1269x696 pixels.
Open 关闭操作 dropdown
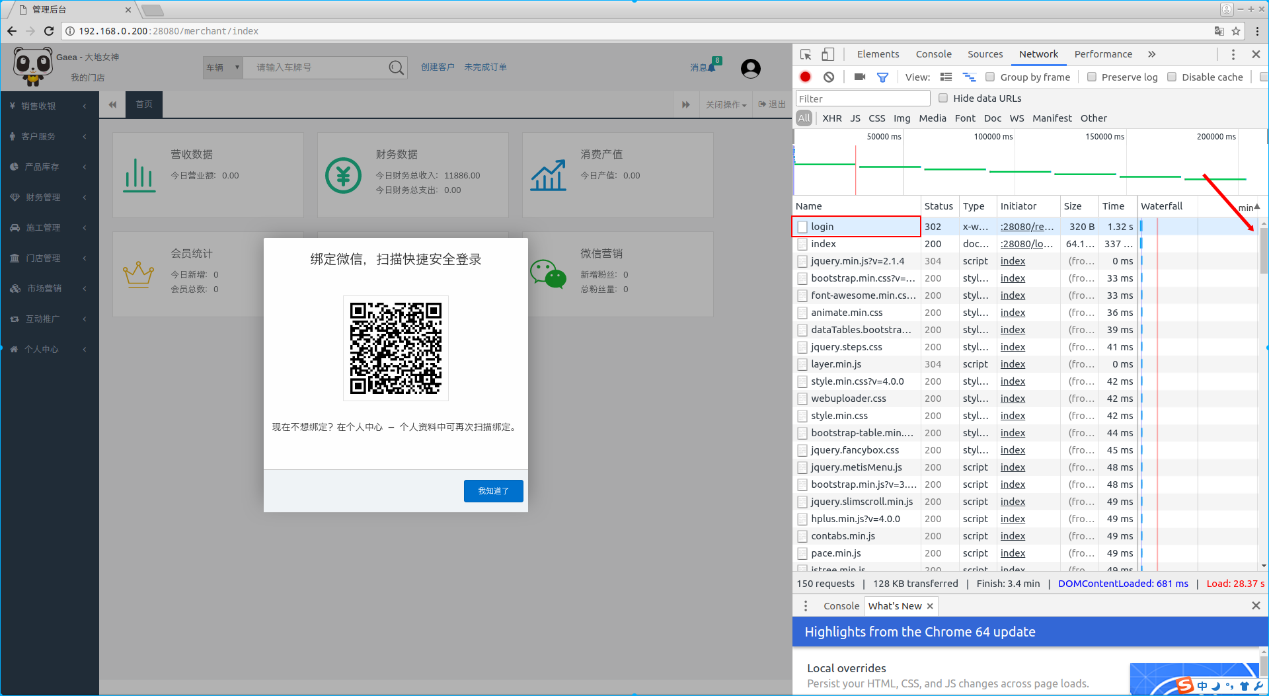click(x=726, y=104)
